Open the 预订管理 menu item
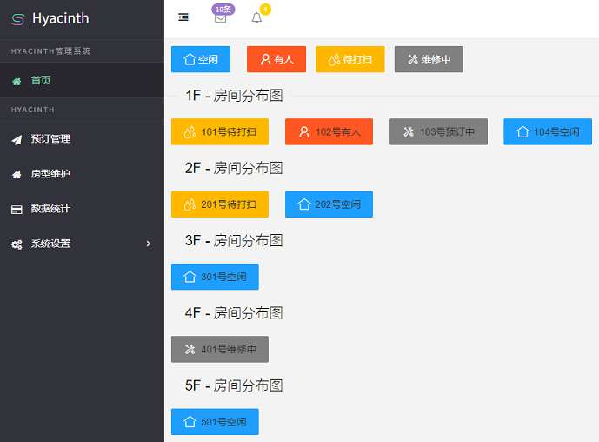The width and height of the screenshot is (599, 442). click(x=82, y=139)
